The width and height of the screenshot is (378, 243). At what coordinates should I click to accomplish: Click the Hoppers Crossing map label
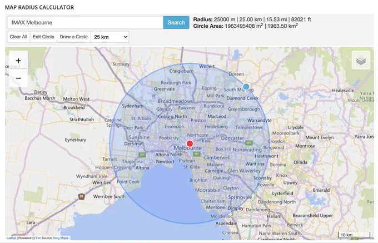[x=113, y=167]
